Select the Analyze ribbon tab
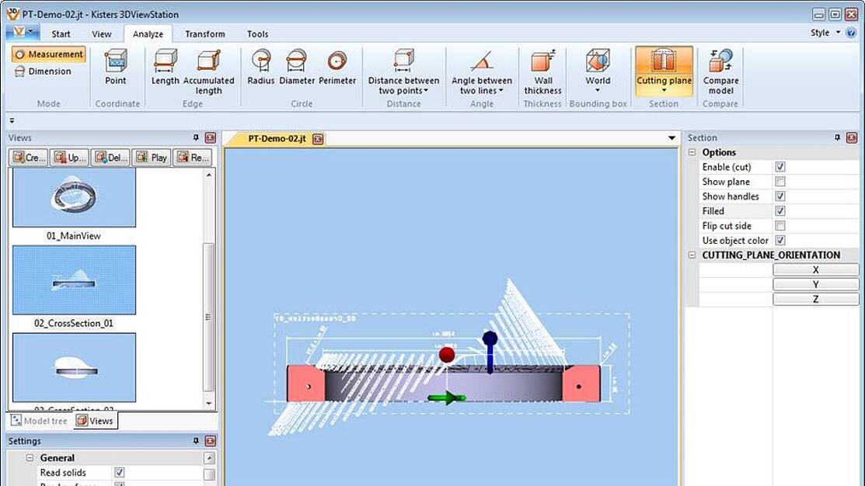This screenshot has width=865, height=486. tap(148, 34)
